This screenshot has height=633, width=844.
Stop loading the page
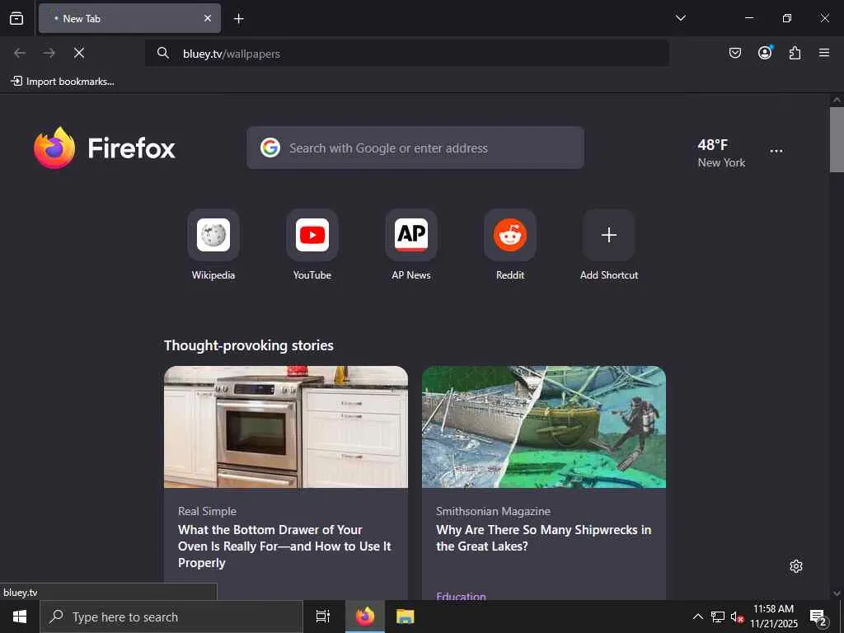coord(79,53)
